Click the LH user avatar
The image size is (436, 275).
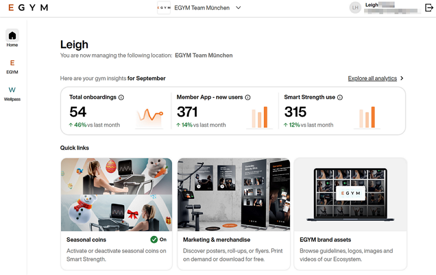tap(355, 8)
